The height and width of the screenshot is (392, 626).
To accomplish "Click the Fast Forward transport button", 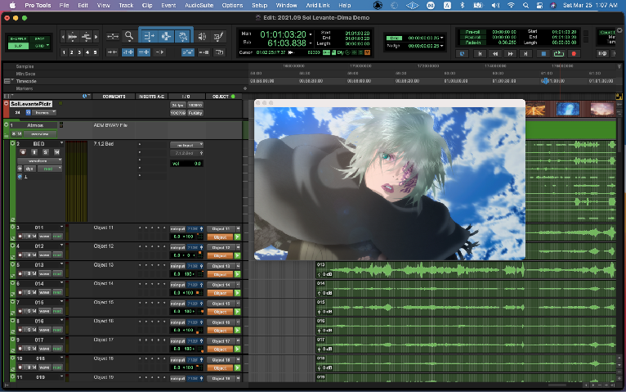I will (x=511, y=53).
